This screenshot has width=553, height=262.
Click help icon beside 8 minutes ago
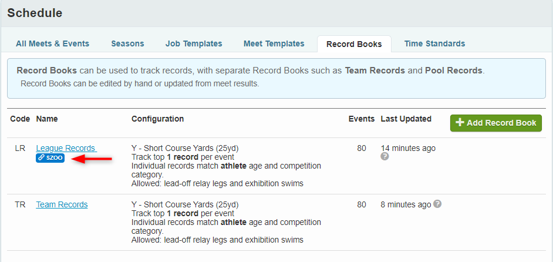(x=437, y=204)
